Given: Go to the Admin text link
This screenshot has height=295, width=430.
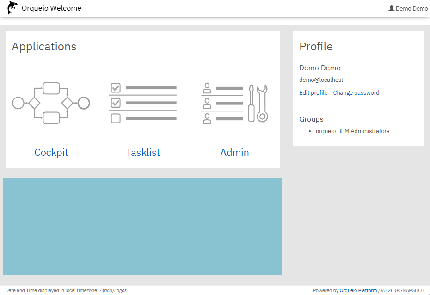Looking at the screenshot, I should click(x=234, y=153).
